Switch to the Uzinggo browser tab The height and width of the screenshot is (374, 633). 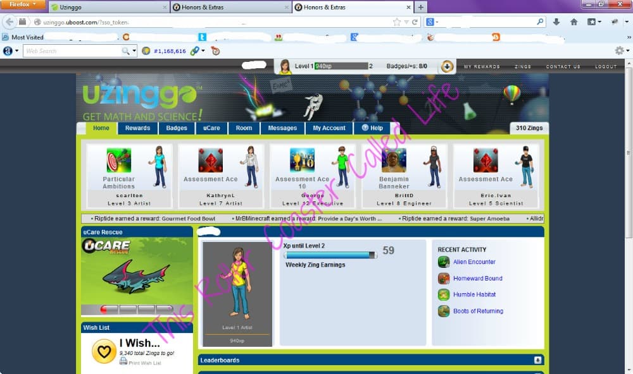coord(109,7)
